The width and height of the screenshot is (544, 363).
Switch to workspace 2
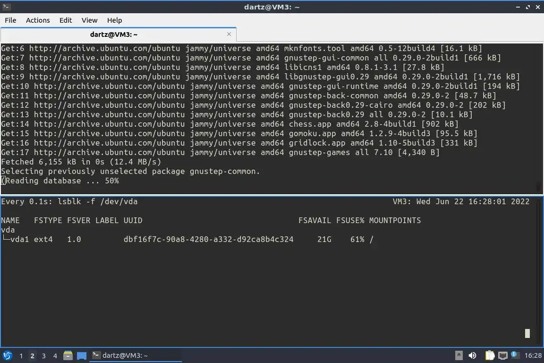coord(32,356)
